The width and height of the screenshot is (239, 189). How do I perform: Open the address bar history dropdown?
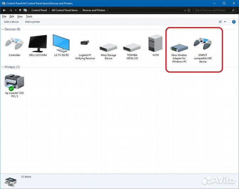pyautogui.click(x=185, y=10)
